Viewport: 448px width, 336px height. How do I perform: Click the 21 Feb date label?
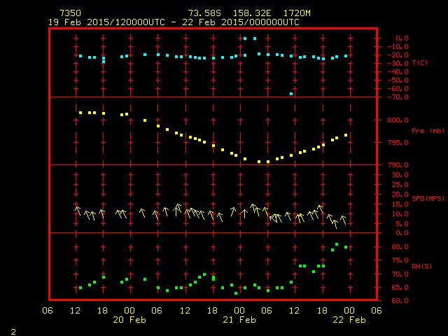pyautogui.click(x=239, y=320)
